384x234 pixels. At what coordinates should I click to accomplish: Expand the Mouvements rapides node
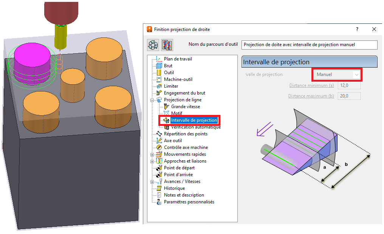[x=152, y=155]
